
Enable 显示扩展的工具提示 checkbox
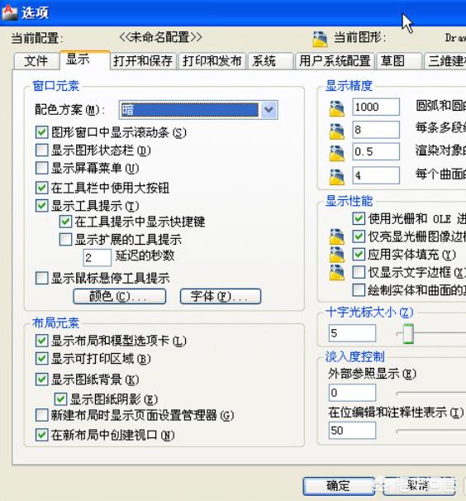tap(65, 239)
